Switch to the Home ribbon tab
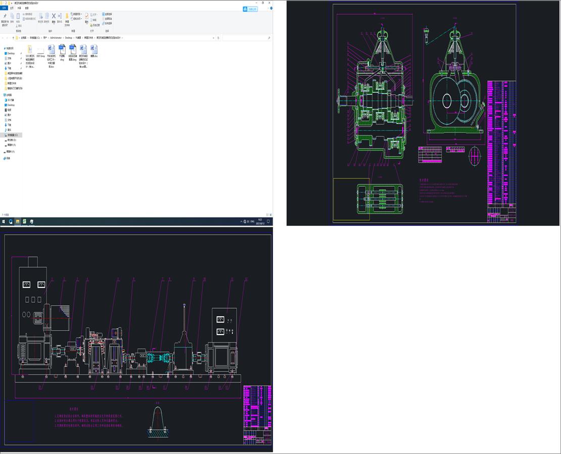Image resolution: width=561 pixels, height=454 pixels. click(x=12, y=8)
